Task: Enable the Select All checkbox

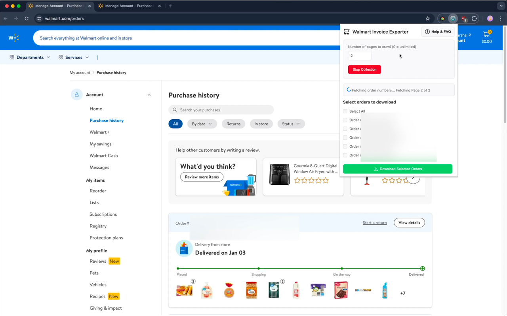Action: [x=345, y=111]
